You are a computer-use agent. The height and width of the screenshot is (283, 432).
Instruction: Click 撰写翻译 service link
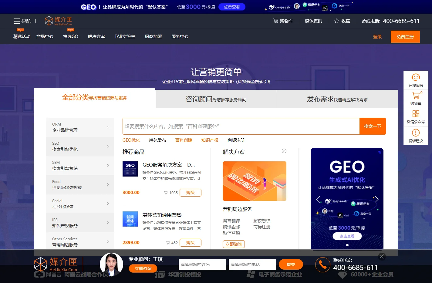point(231,221)
